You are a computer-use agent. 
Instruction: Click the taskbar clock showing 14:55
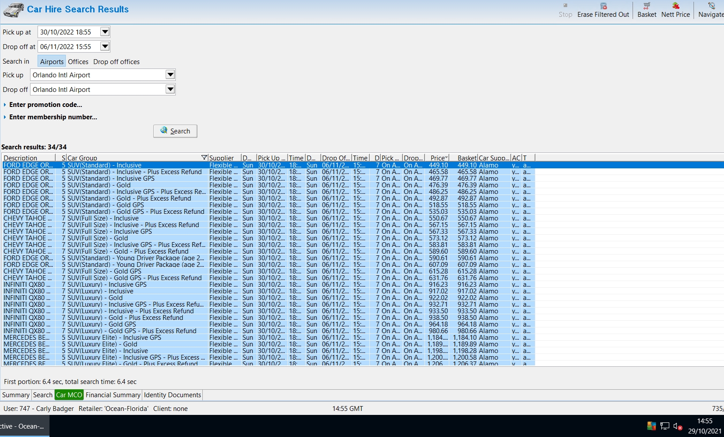tap(705, 426)
